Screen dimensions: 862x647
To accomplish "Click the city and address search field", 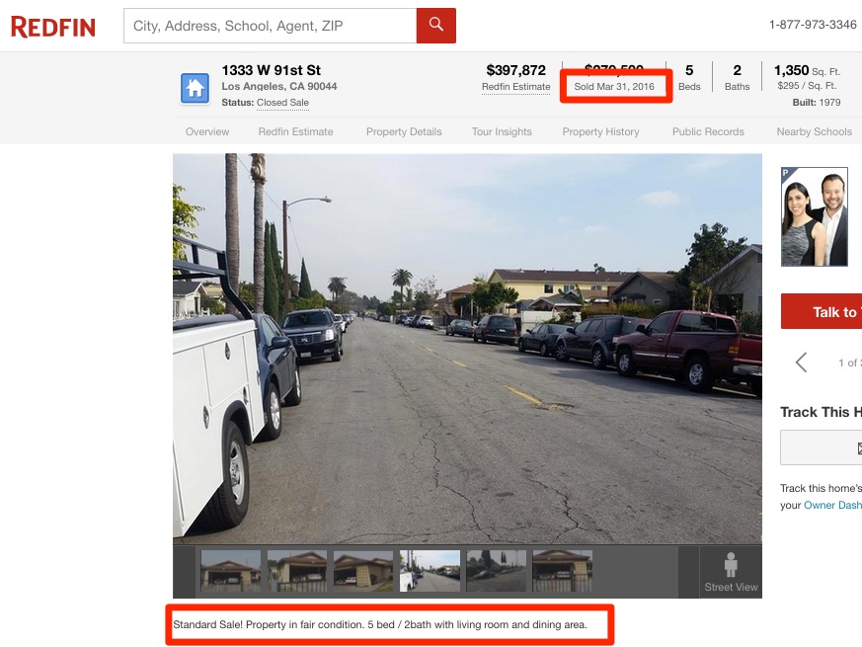I will pyautogui.click(x=267, y=26).
